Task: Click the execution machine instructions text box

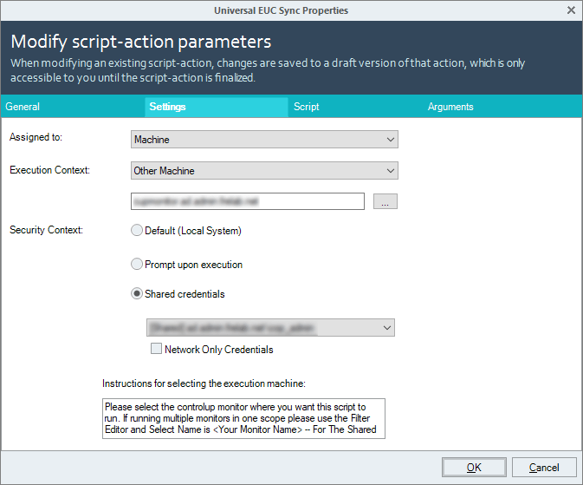Action: coord(243,419)
